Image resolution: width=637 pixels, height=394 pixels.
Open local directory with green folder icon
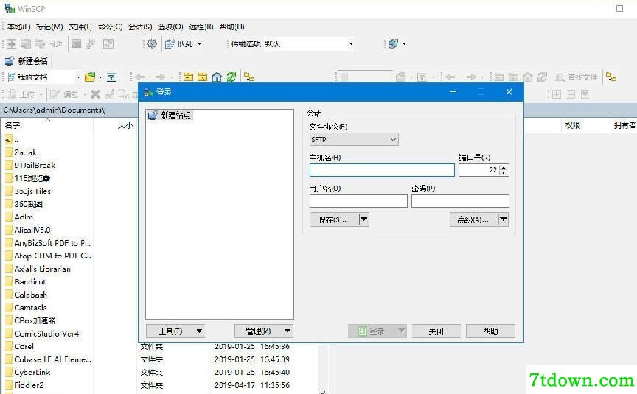click(x=90, y=77)
